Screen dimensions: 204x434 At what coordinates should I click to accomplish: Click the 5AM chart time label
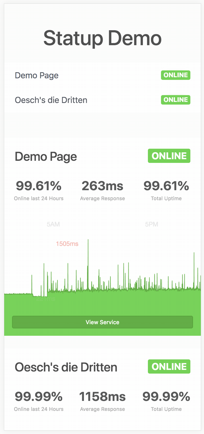point(53,224)
